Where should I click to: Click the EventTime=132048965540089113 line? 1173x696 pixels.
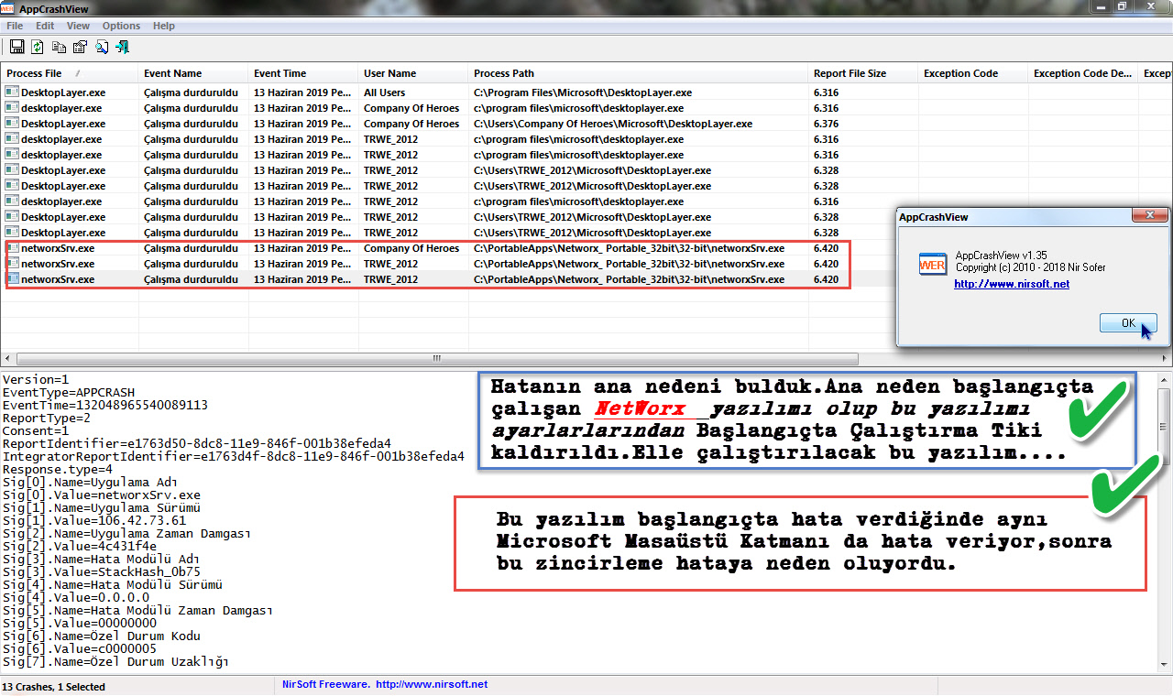click(105, 405)
